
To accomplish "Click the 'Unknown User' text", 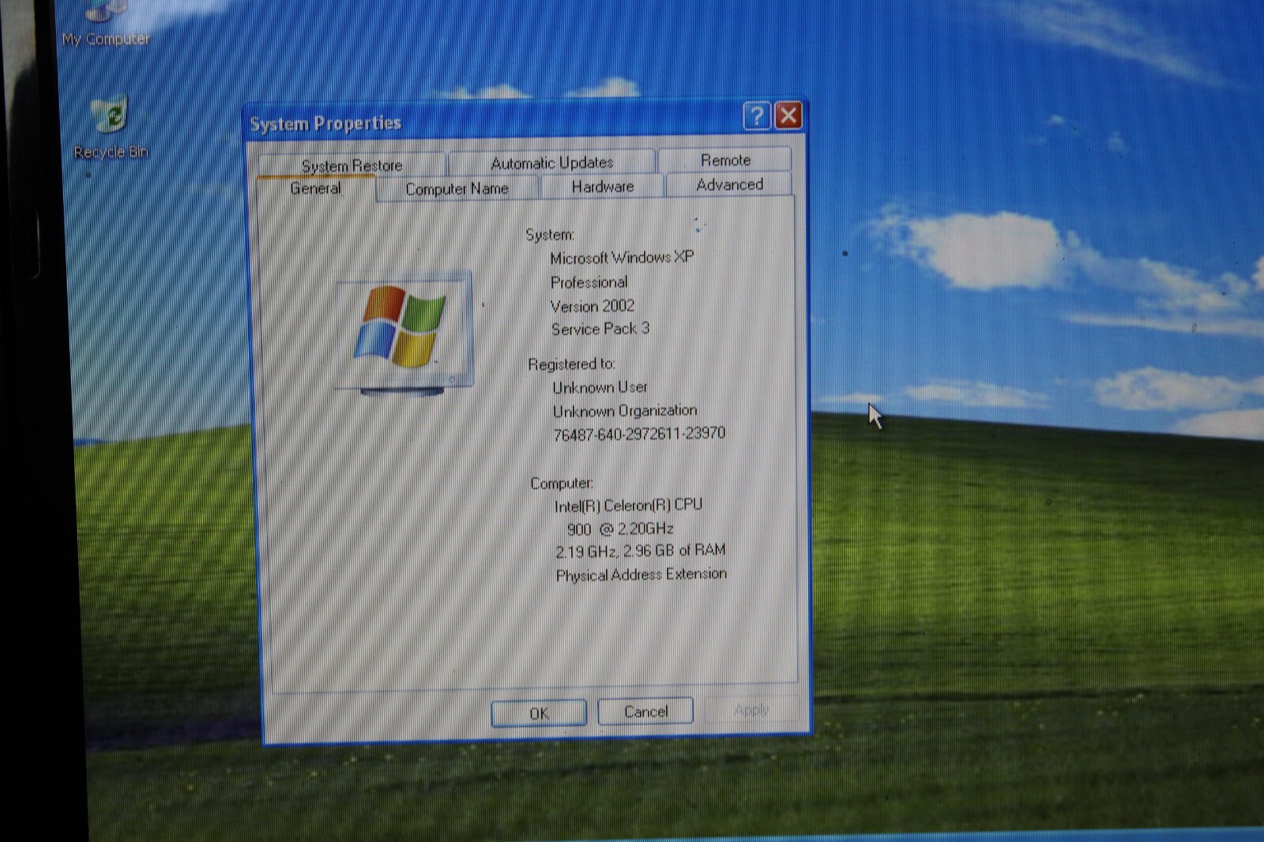I will tap(600, 387).
